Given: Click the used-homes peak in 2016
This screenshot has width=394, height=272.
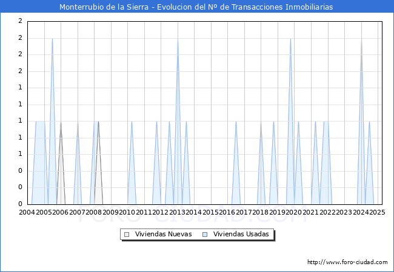Looking at the screenshot, I should pyautogui.click(x=236, y=121).
